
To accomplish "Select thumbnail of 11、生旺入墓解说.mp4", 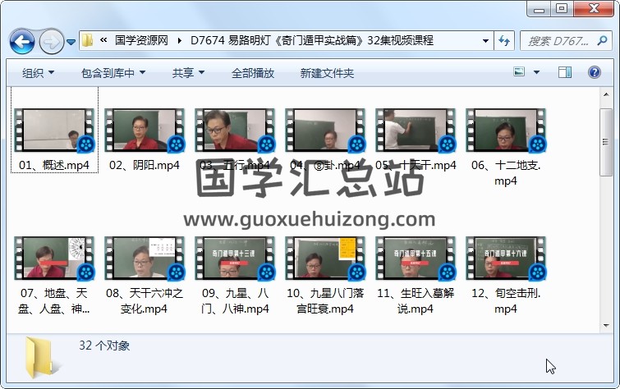I will 416,259.
